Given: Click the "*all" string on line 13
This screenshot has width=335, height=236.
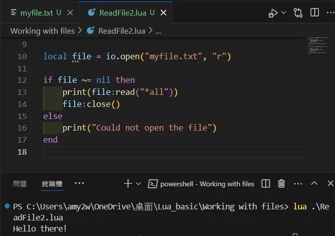Looking at the screenshot, I should [154, 92].
